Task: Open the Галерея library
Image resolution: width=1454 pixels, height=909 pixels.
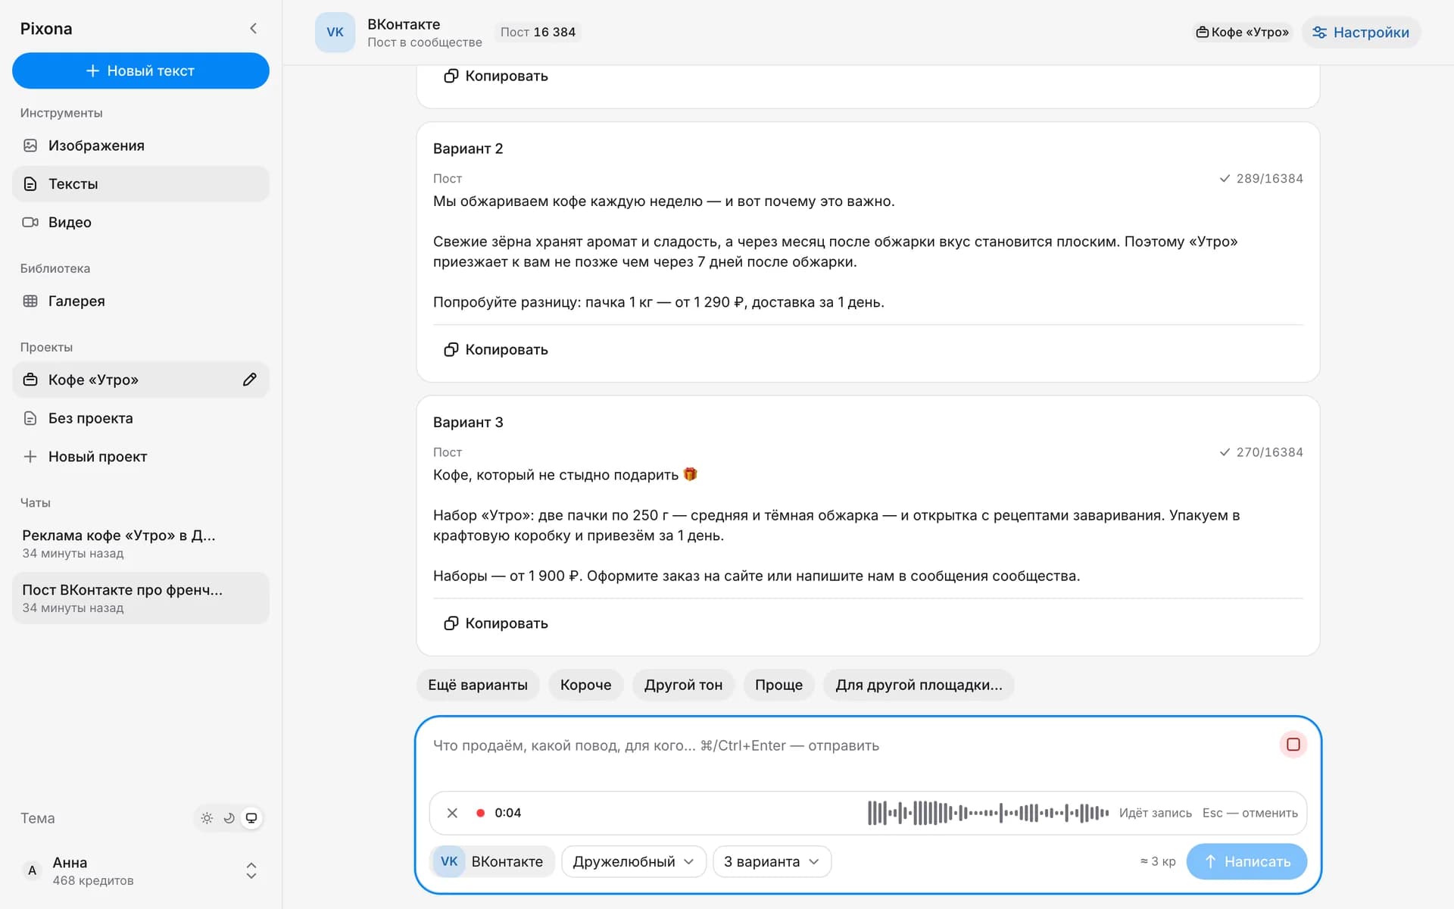Action: click(x=140, y=301)
